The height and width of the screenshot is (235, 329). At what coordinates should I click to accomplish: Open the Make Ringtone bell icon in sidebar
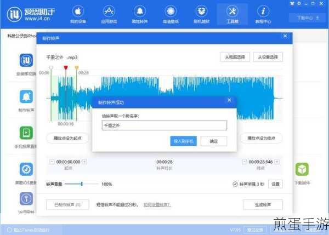click(26, 96)
